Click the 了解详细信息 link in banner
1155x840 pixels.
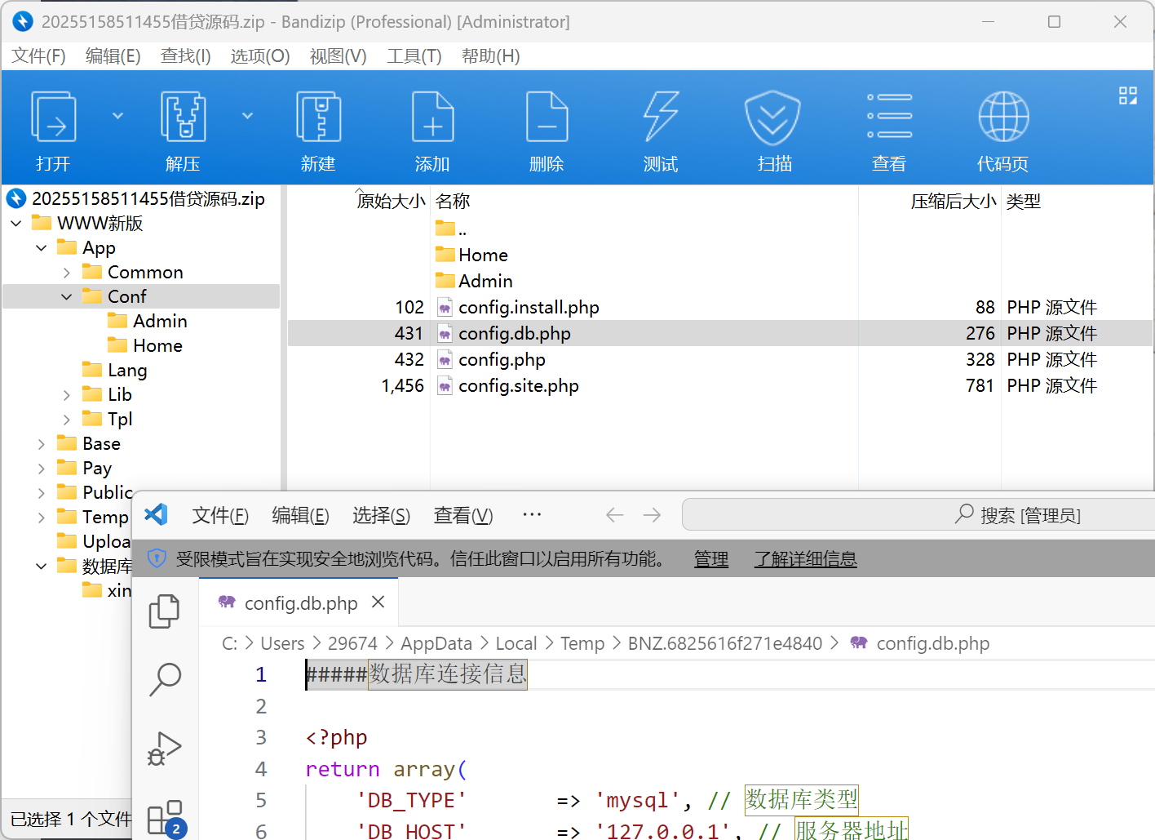805,559
